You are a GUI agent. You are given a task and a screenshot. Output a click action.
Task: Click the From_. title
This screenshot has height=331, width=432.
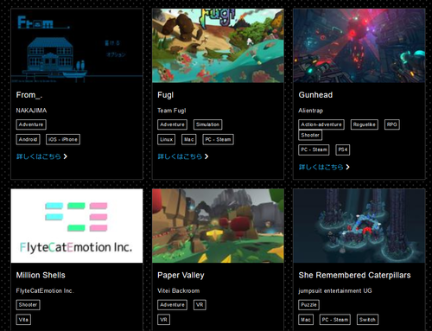click(x=29, y=95)
